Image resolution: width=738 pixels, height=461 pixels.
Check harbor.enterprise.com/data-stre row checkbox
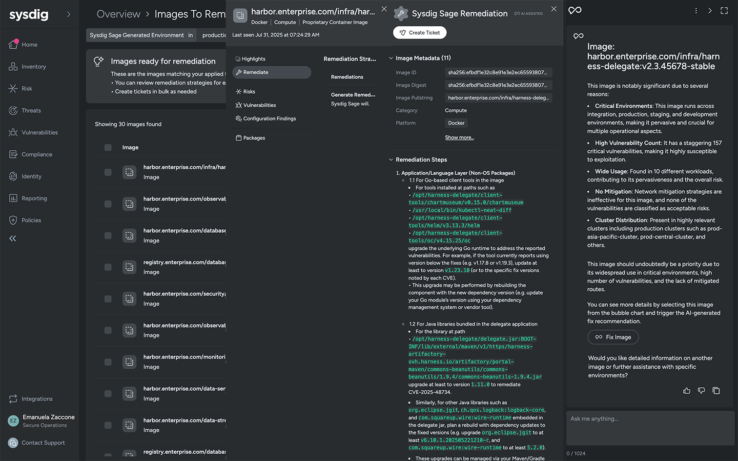pyautogui.click(x=108, y=425)
